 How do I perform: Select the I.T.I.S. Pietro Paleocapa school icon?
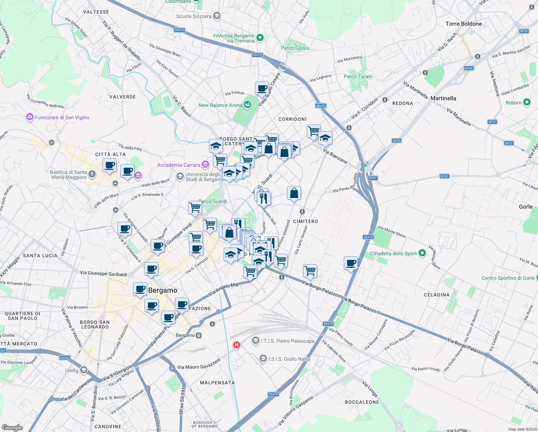[x=255, y=340]
